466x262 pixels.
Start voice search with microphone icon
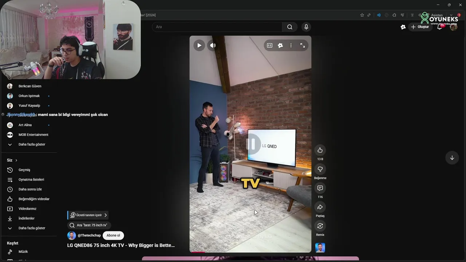pyautogui.click(x=306, y=27)
